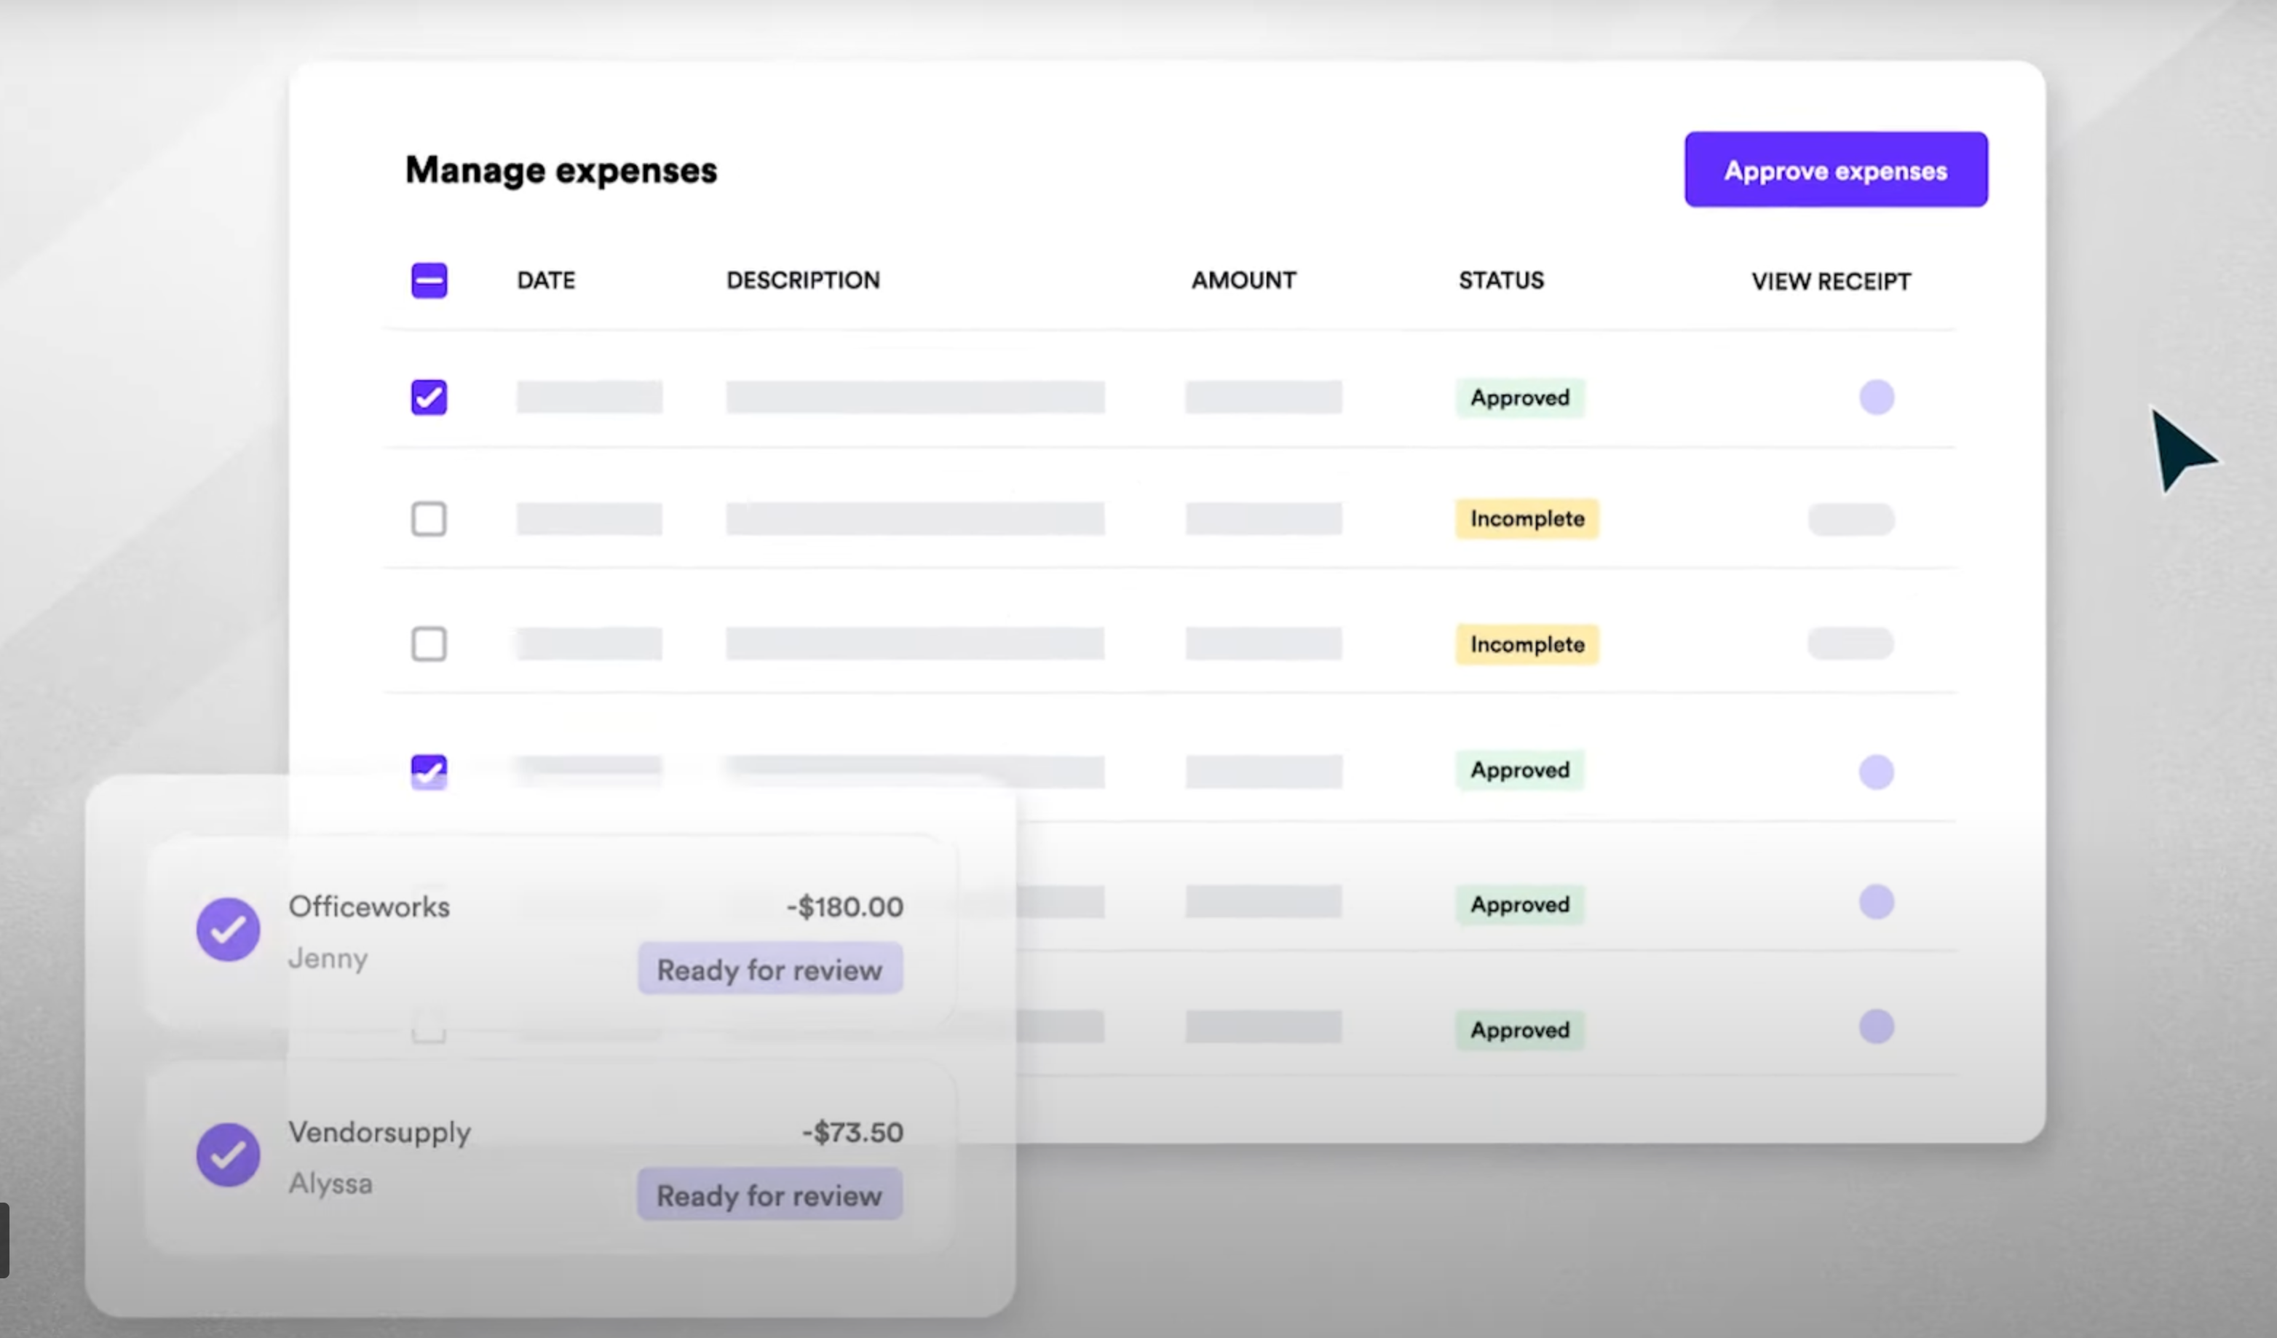Sort by the DATE column header
Viewport: 2277px width, 1338px height.
[546, 280]
